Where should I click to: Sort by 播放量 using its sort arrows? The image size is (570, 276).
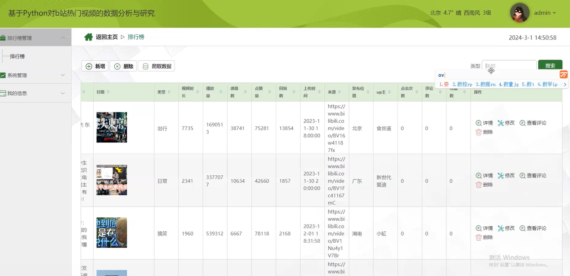(x=221, y=92)
